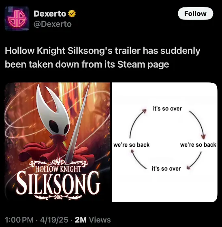Click the gold verified badge
222x227 pixels.
[x=72, y=14]
